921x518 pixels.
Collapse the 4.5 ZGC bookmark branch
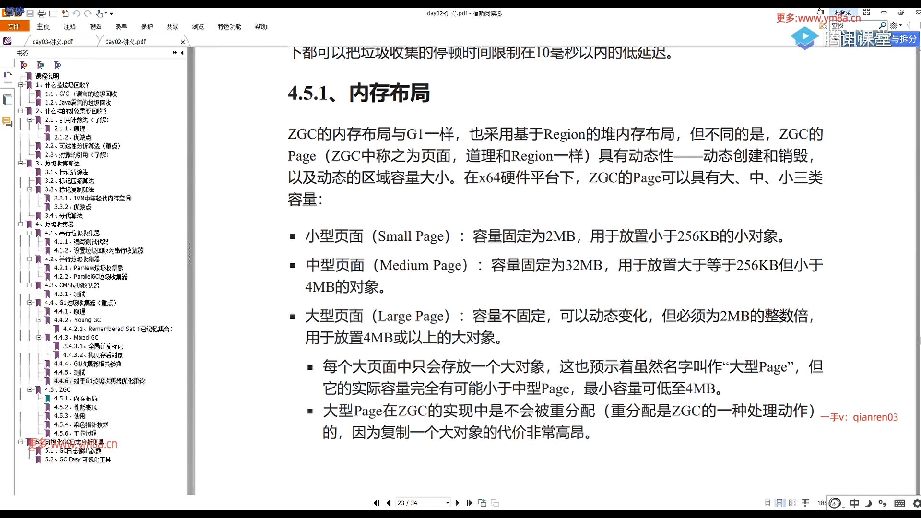(30, 390)
